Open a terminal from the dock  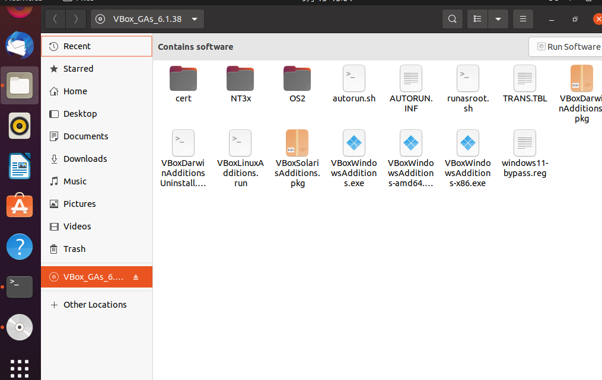click(x=20, y=287)
